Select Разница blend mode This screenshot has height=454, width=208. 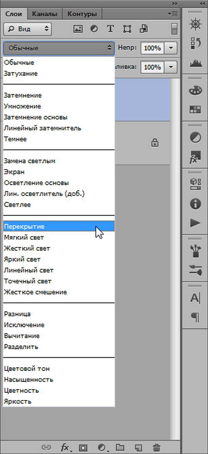[59, 314]
